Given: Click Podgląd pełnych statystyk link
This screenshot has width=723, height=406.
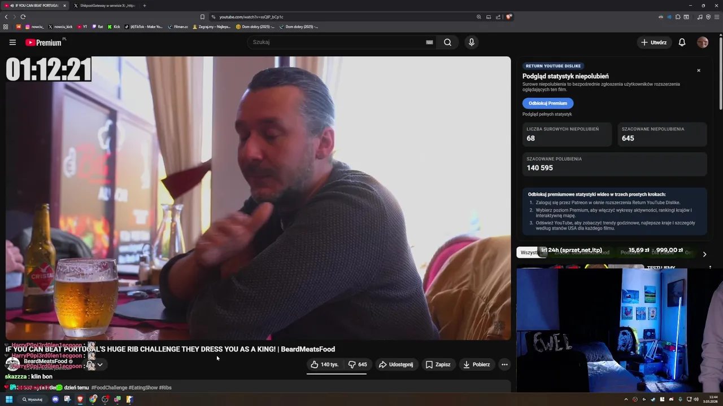Looking at the screenshot, I should click(x=547, y=114).
